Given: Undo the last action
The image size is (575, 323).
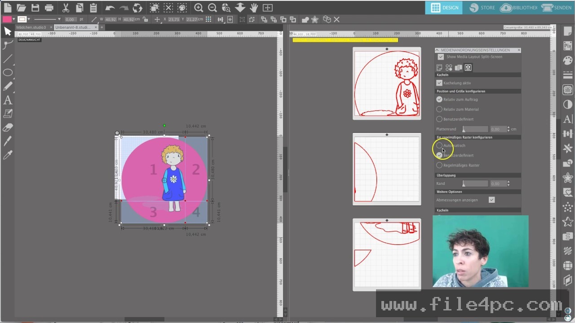Looking at the screenshot, I should (x=110, y=8).
